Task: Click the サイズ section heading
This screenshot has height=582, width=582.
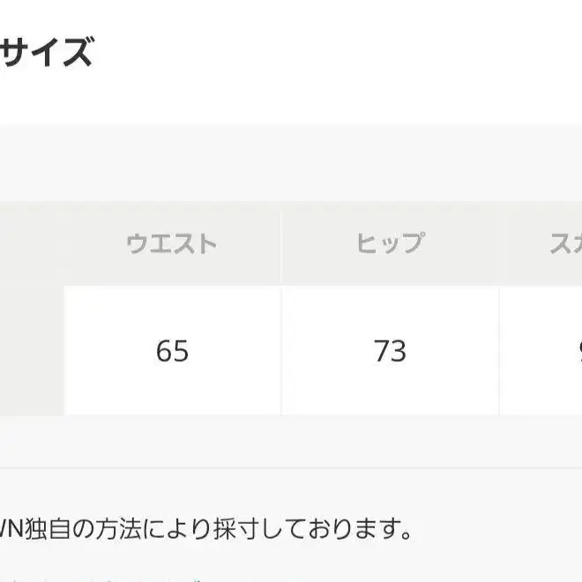Action: (x=46, y=53)
